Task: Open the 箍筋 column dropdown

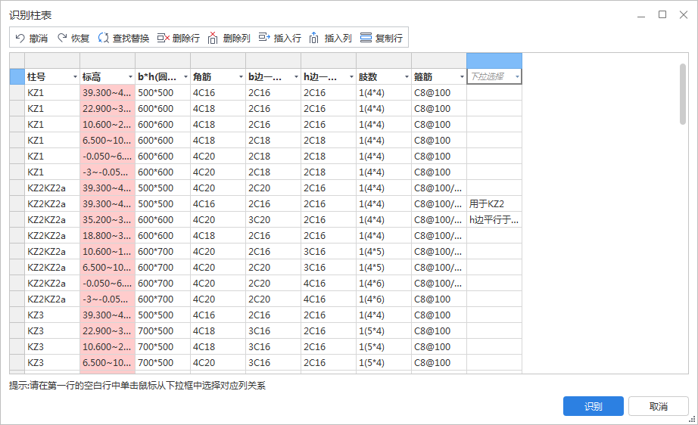Action: point(462,77)
